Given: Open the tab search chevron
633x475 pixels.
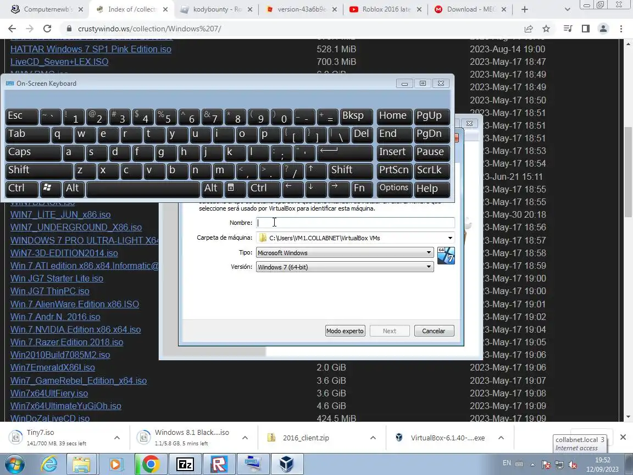Looking at the screenshot, I should pyautogui.click(x=567, y=9).
